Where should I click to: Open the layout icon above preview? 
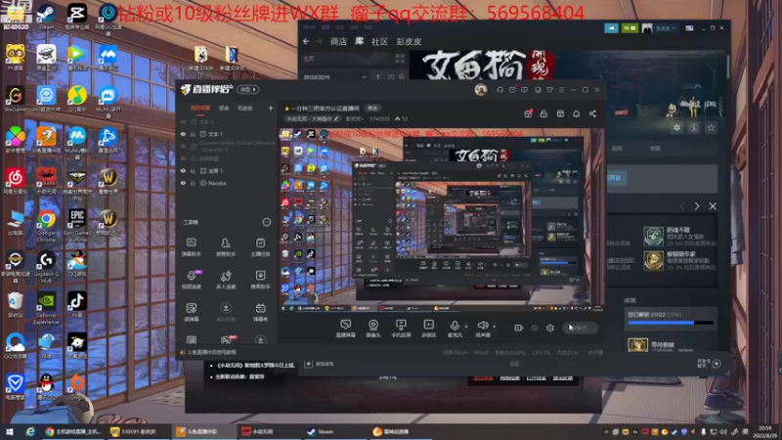coord(560,113)
